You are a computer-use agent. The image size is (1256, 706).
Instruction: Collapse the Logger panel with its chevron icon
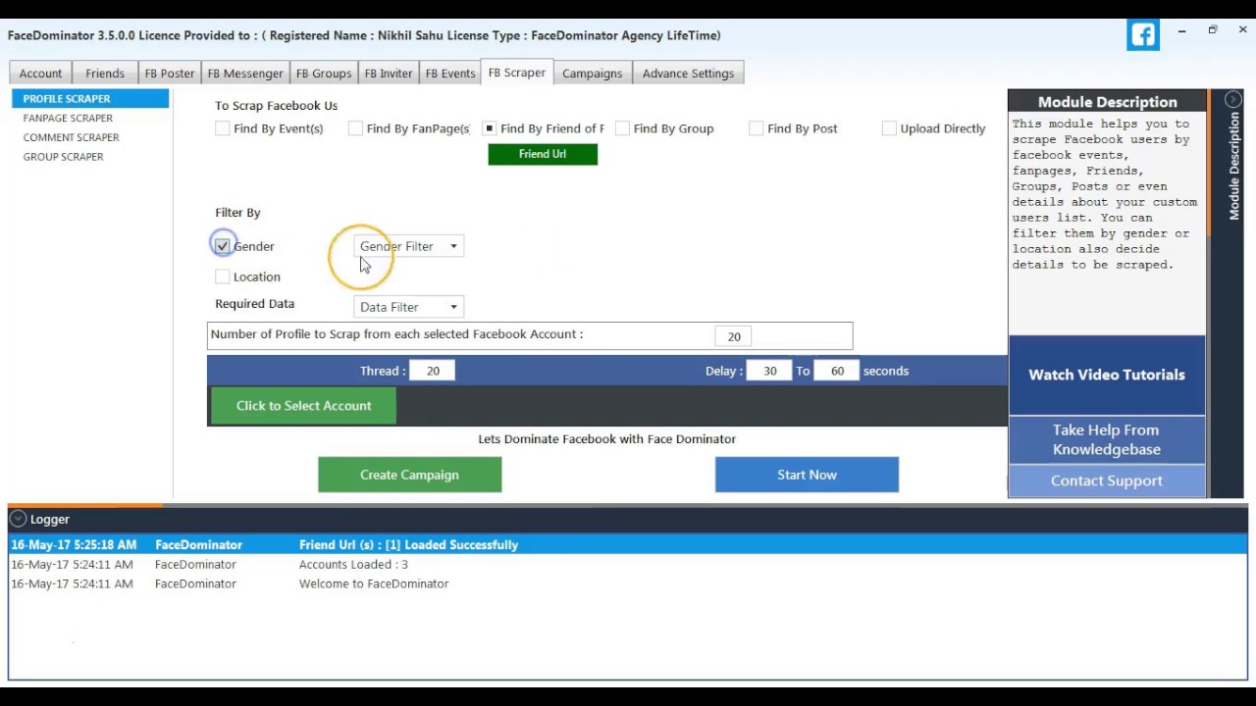click(18, 519)
